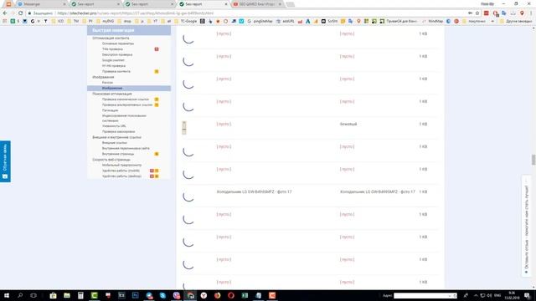Open Viber from taskbar
This screenshot has width=536, height=301.
[x=177, y=295]
